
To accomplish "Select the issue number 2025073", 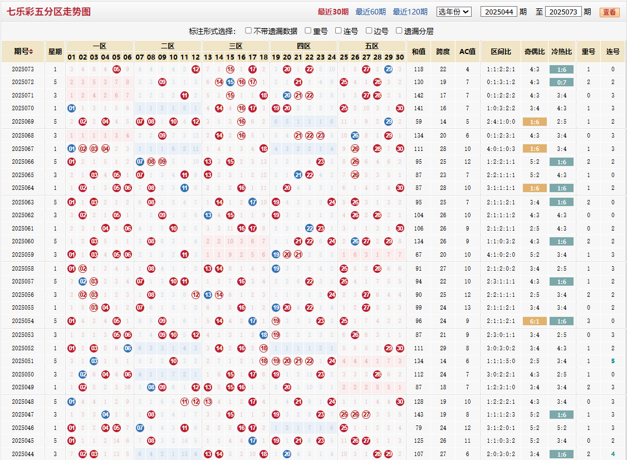I will [x=23, y=69].
